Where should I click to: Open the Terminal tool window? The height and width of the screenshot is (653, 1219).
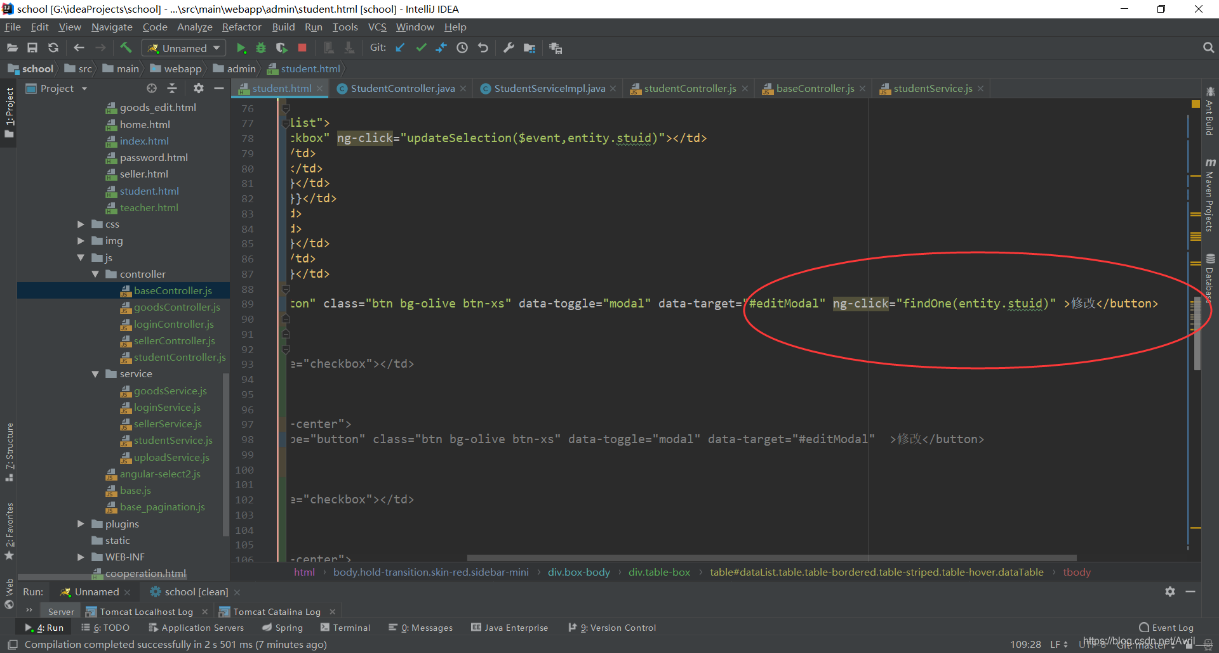345,628
